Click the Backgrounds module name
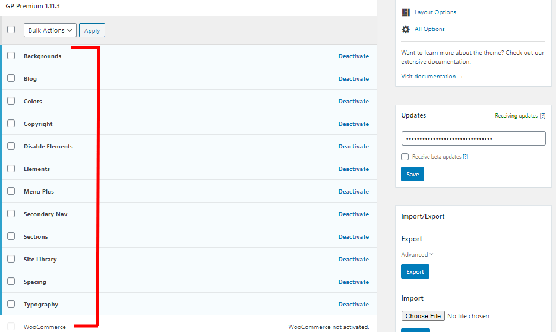 click(x=42, y=56)
